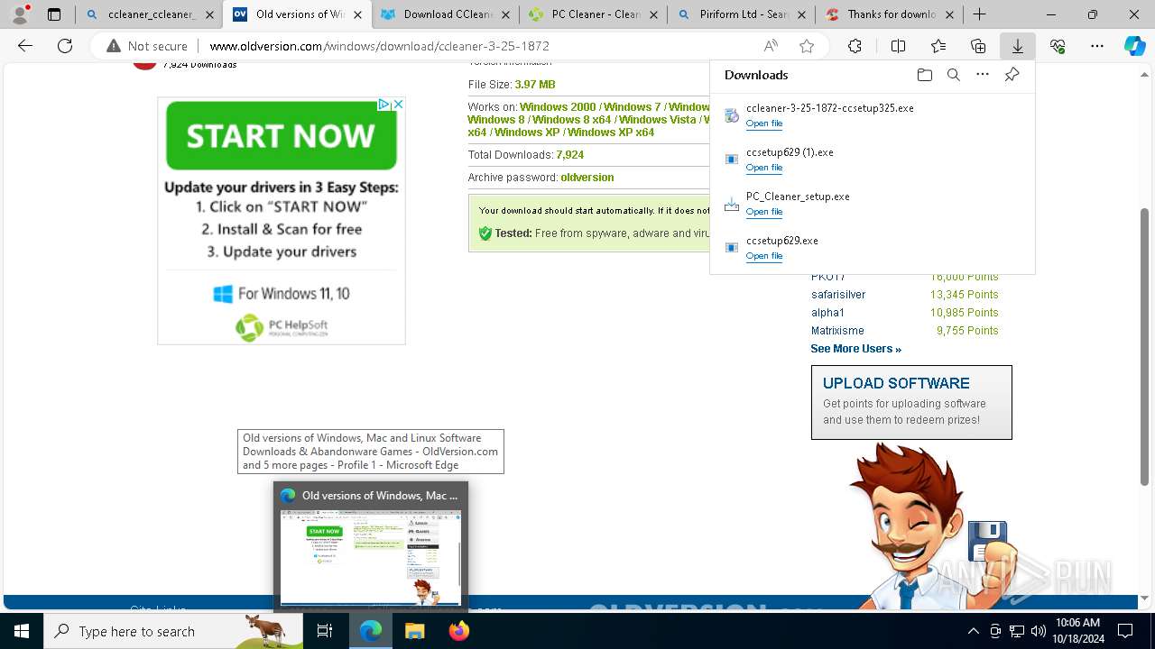Open user safarisilver profile link
Image resolution: width=1155 pixels, height=649 pixels.
(838, 295)
